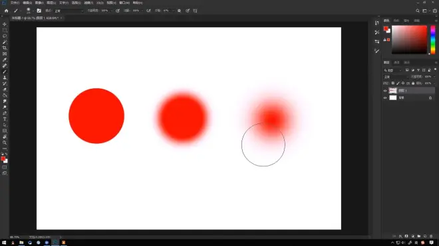Open the smoothing value dropdown
439x246 pixels.
tap(173, 11)
